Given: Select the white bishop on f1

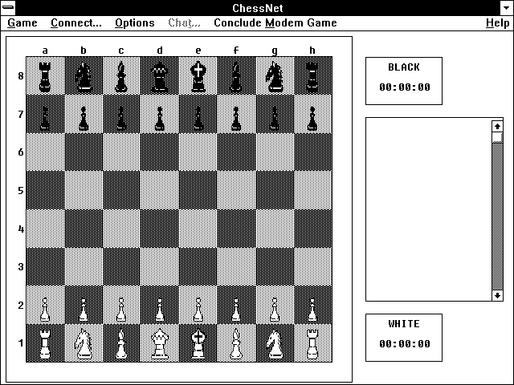Looking at the screenshot, I should (x=236, y=343).
